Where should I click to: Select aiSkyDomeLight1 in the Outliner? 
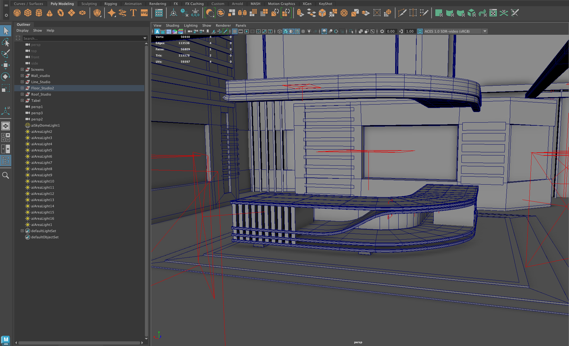click(45, 125)
